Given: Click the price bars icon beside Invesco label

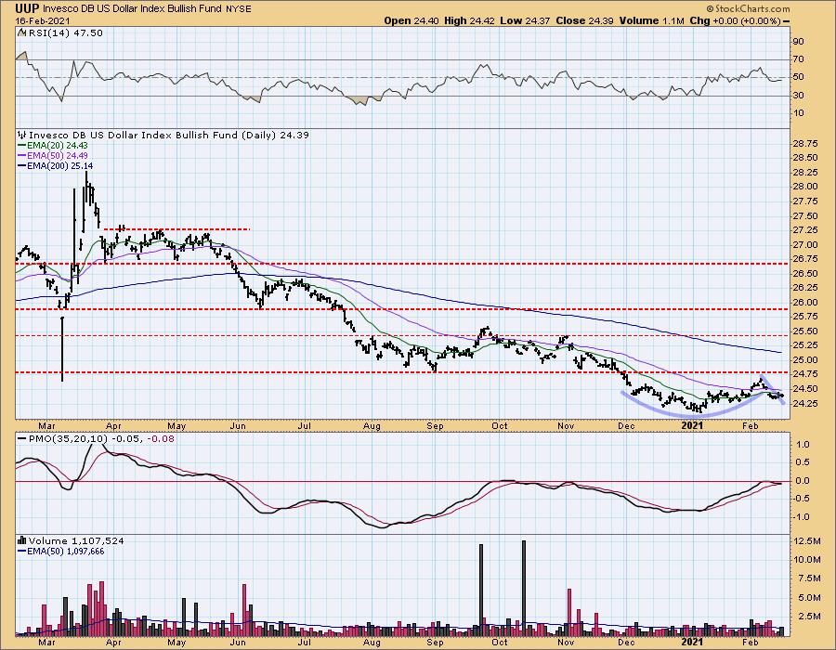Looking at the screenshot, I should 22,135.
